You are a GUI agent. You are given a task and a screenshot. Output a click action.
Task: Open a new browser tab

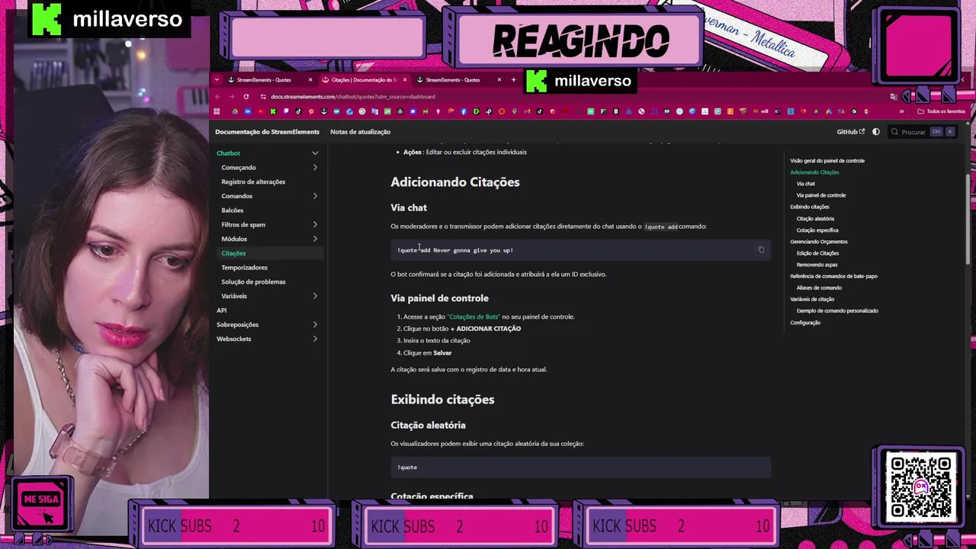(x=513, y=80)
